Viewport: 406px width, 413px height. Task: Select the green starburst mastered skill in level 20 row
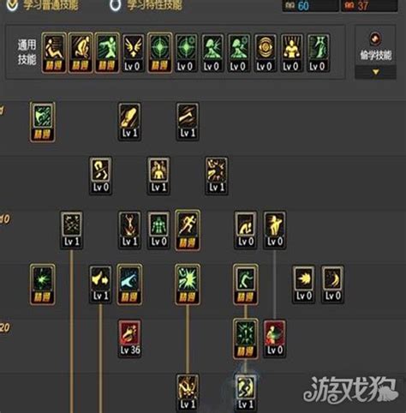[x=245, y=339]
